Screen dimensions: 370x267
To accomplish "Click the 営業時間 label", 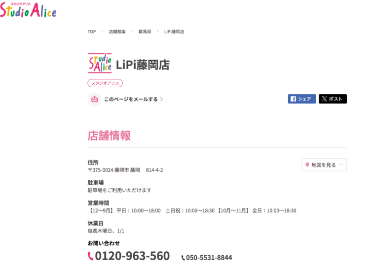I will pos(98,203).
